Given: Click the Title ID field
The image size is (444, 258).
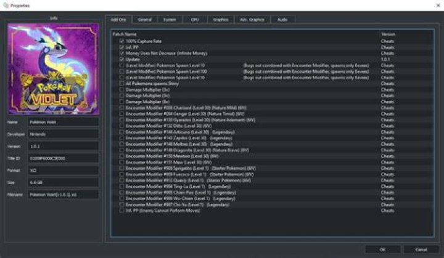Looking at the screenshot, I should tap(64, 158).
